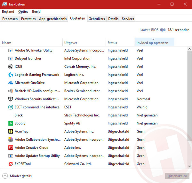Click Spotify AB publisher cell

[72, 123]
